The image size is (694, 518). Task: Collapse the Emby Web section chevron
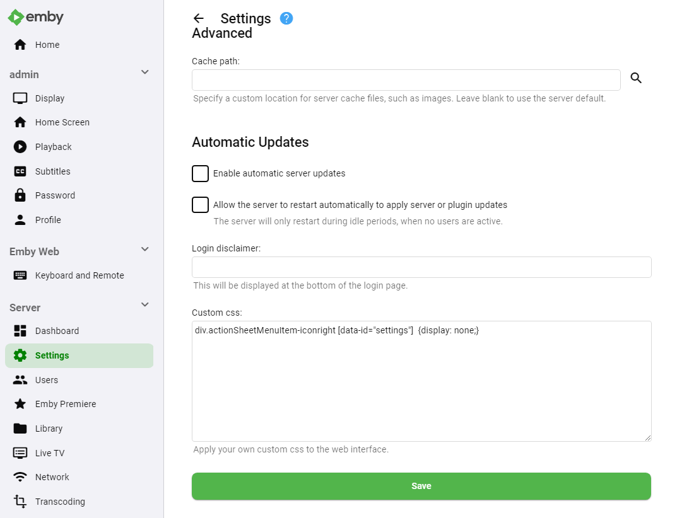click(x=144, y=250)
